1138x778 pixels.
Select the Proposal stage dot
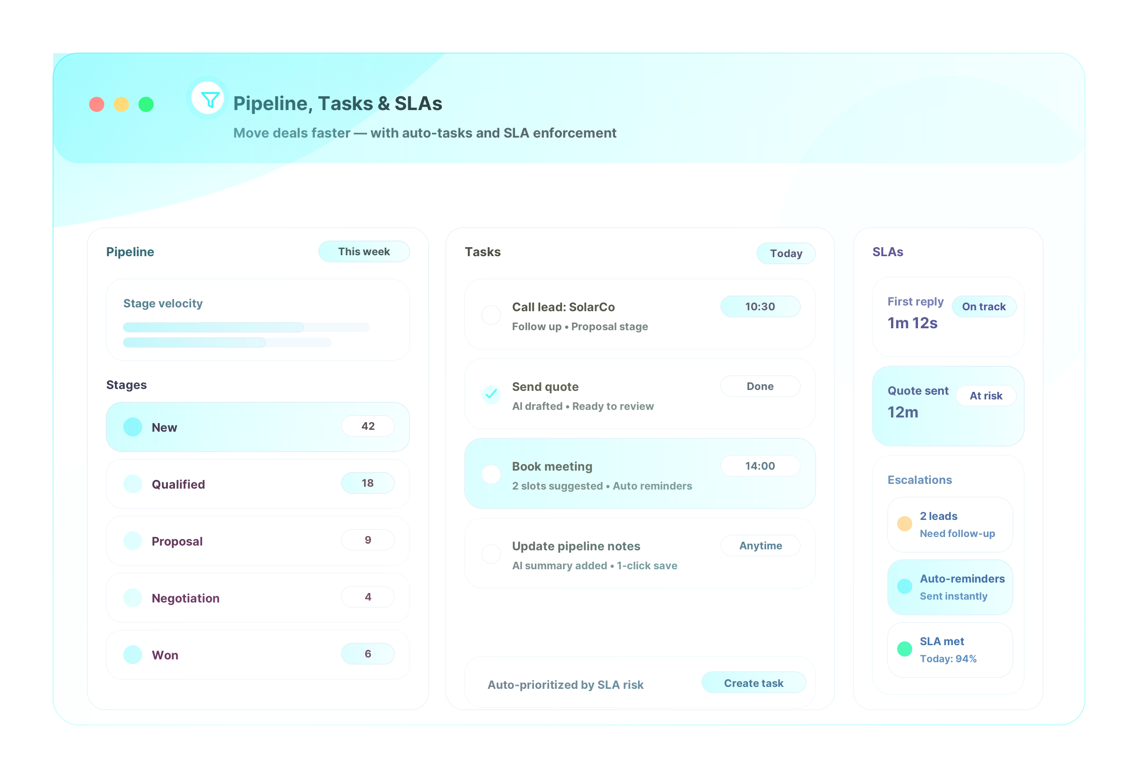click(x=132, y=540)
